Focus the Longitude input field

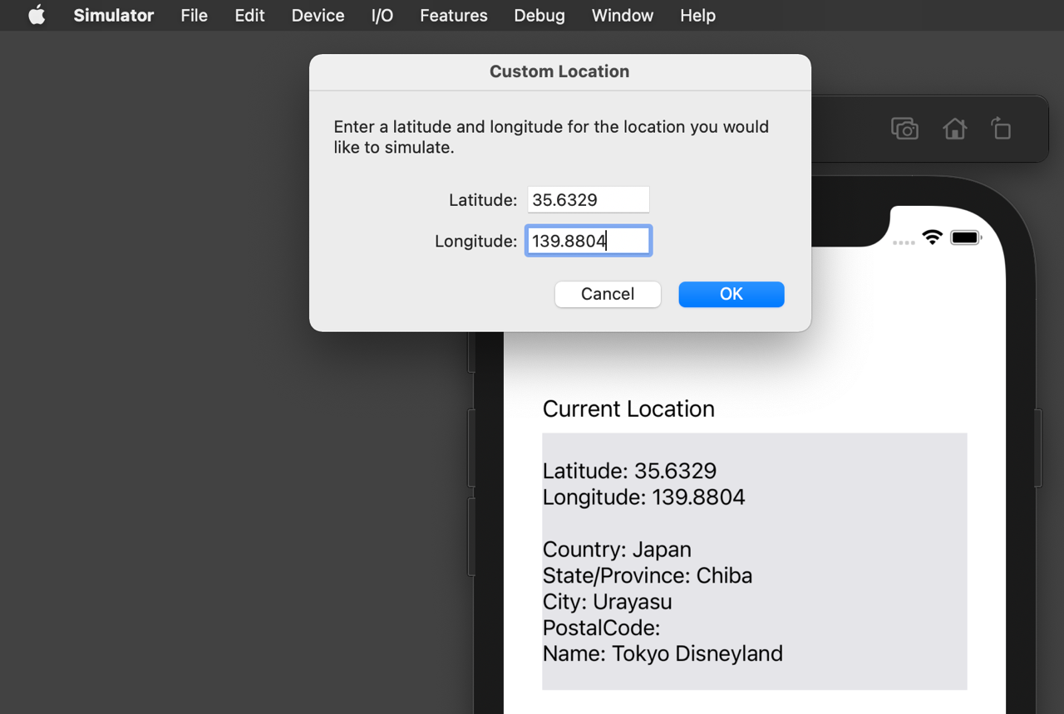pos(589,241)
